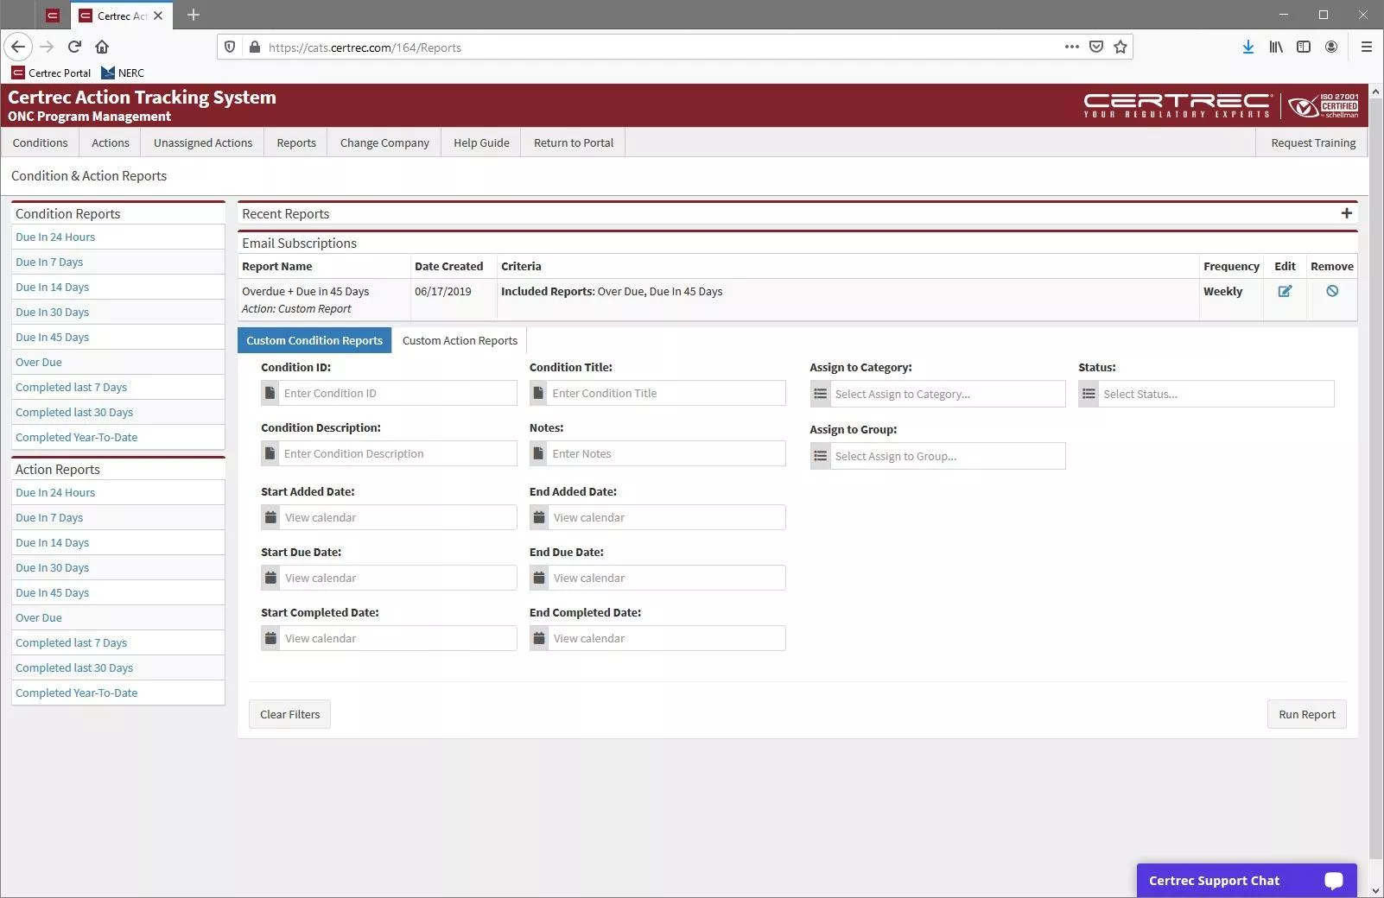
Task: Open Assign to Category dropdown
Action: [937, 394]
